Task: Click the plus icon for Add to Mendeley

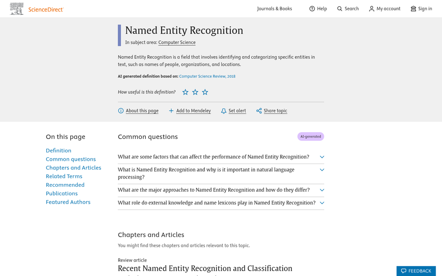Action: pos(171,111)
